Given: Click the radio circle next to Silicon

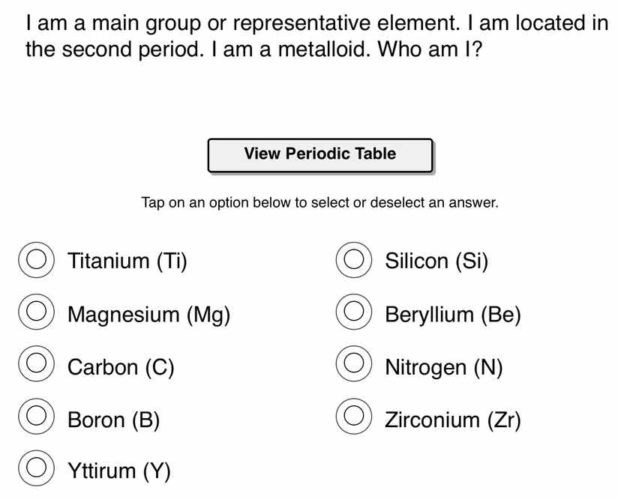Looking at the screenshot, I should [353, 261].
